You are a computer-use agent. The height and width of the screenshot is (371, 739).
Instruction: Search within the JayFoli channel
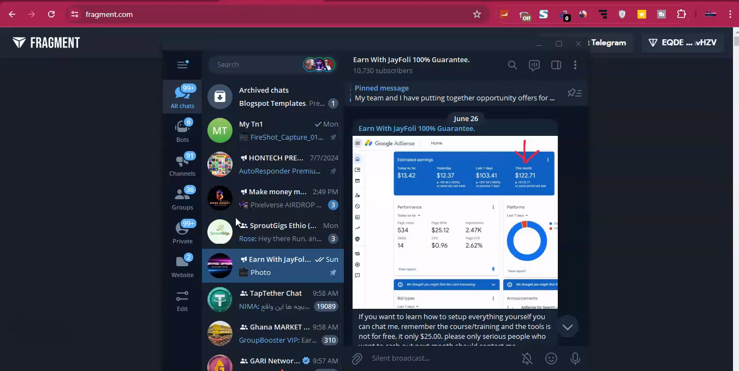coord(512,65)
